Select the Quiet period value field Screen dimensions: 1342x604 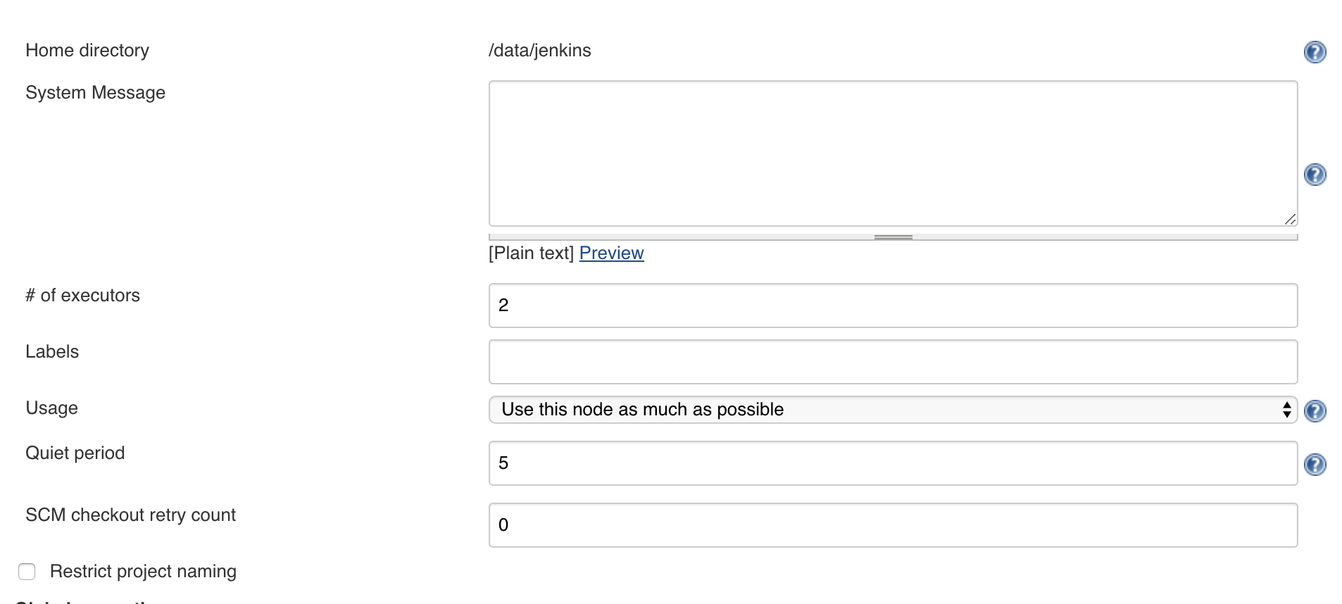pyautogui.click(x=893, y=463)
